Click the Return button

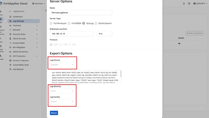pos(54,113)
